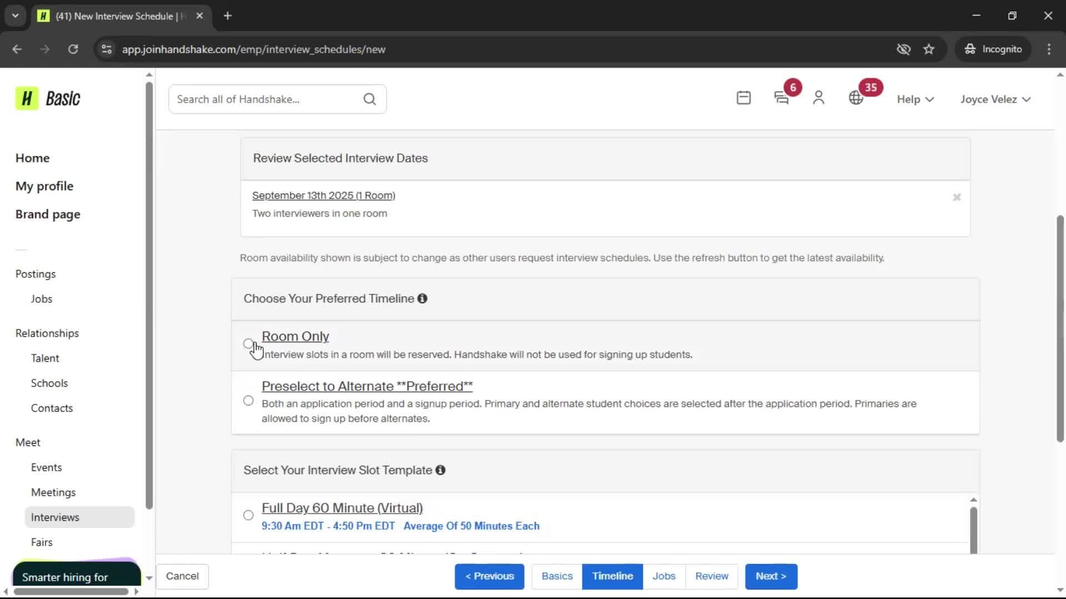Viewport: 1066px width, 599px height.
Task: Open Talent under Relationships
Action: [x=45, y=358]
